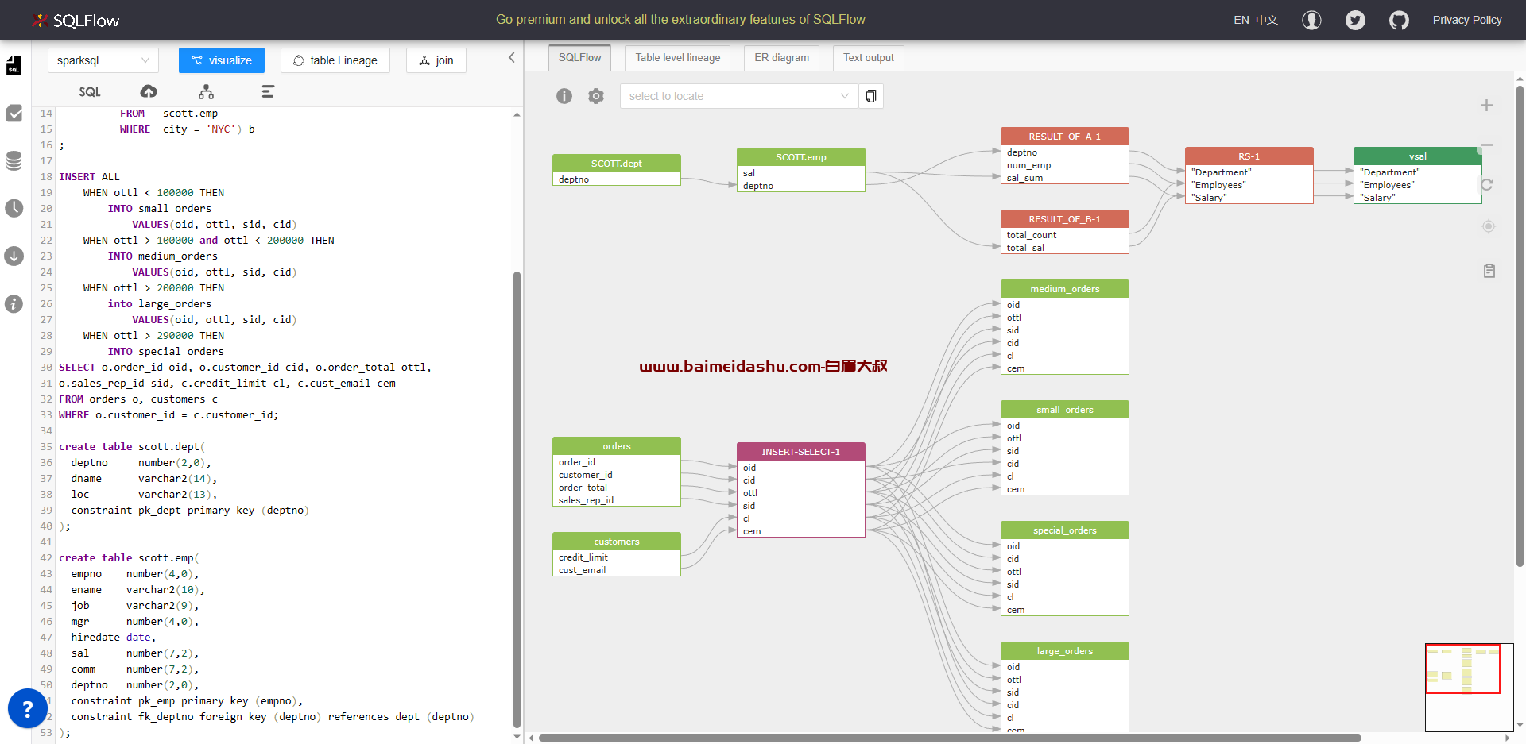Open the Privacy Policy link

[1467, 20]
